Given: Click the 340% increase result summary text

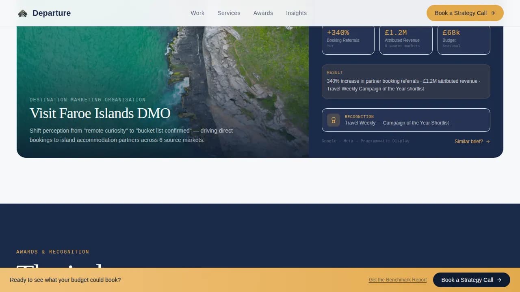Looking at the screenshot, I should pos(403,85).
